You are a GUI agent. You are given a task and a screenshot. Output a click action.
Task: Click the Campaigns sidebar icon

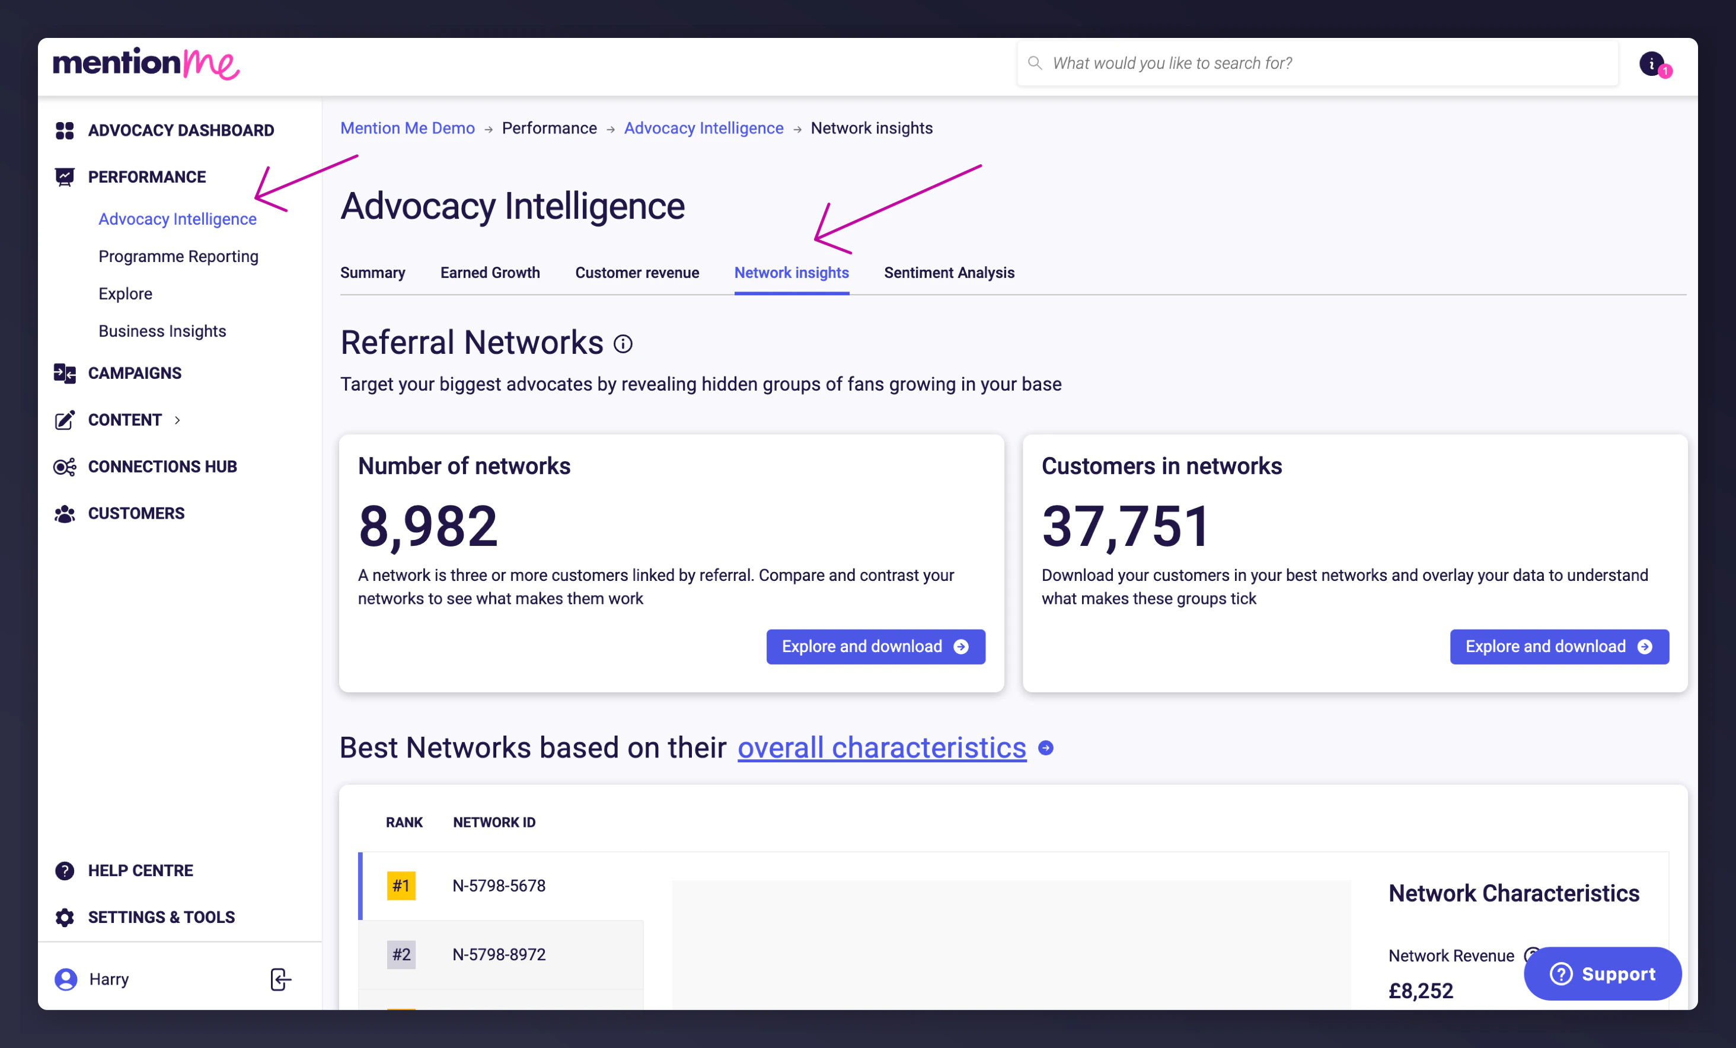coord(65,373)
